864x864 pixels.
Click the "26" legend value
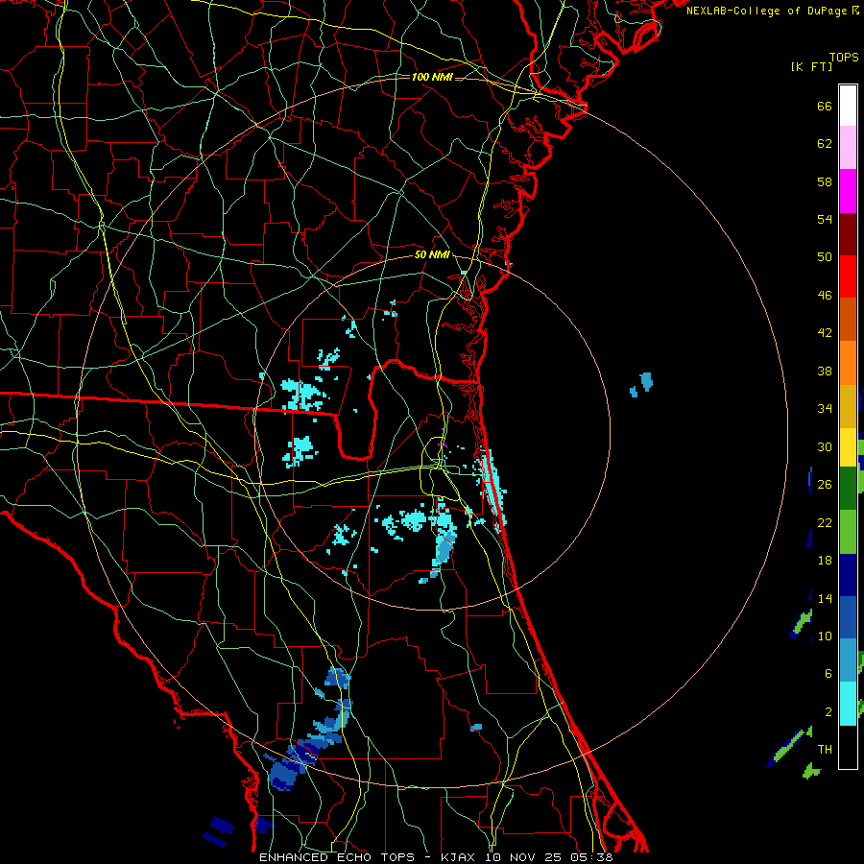[x=825, y=485]
